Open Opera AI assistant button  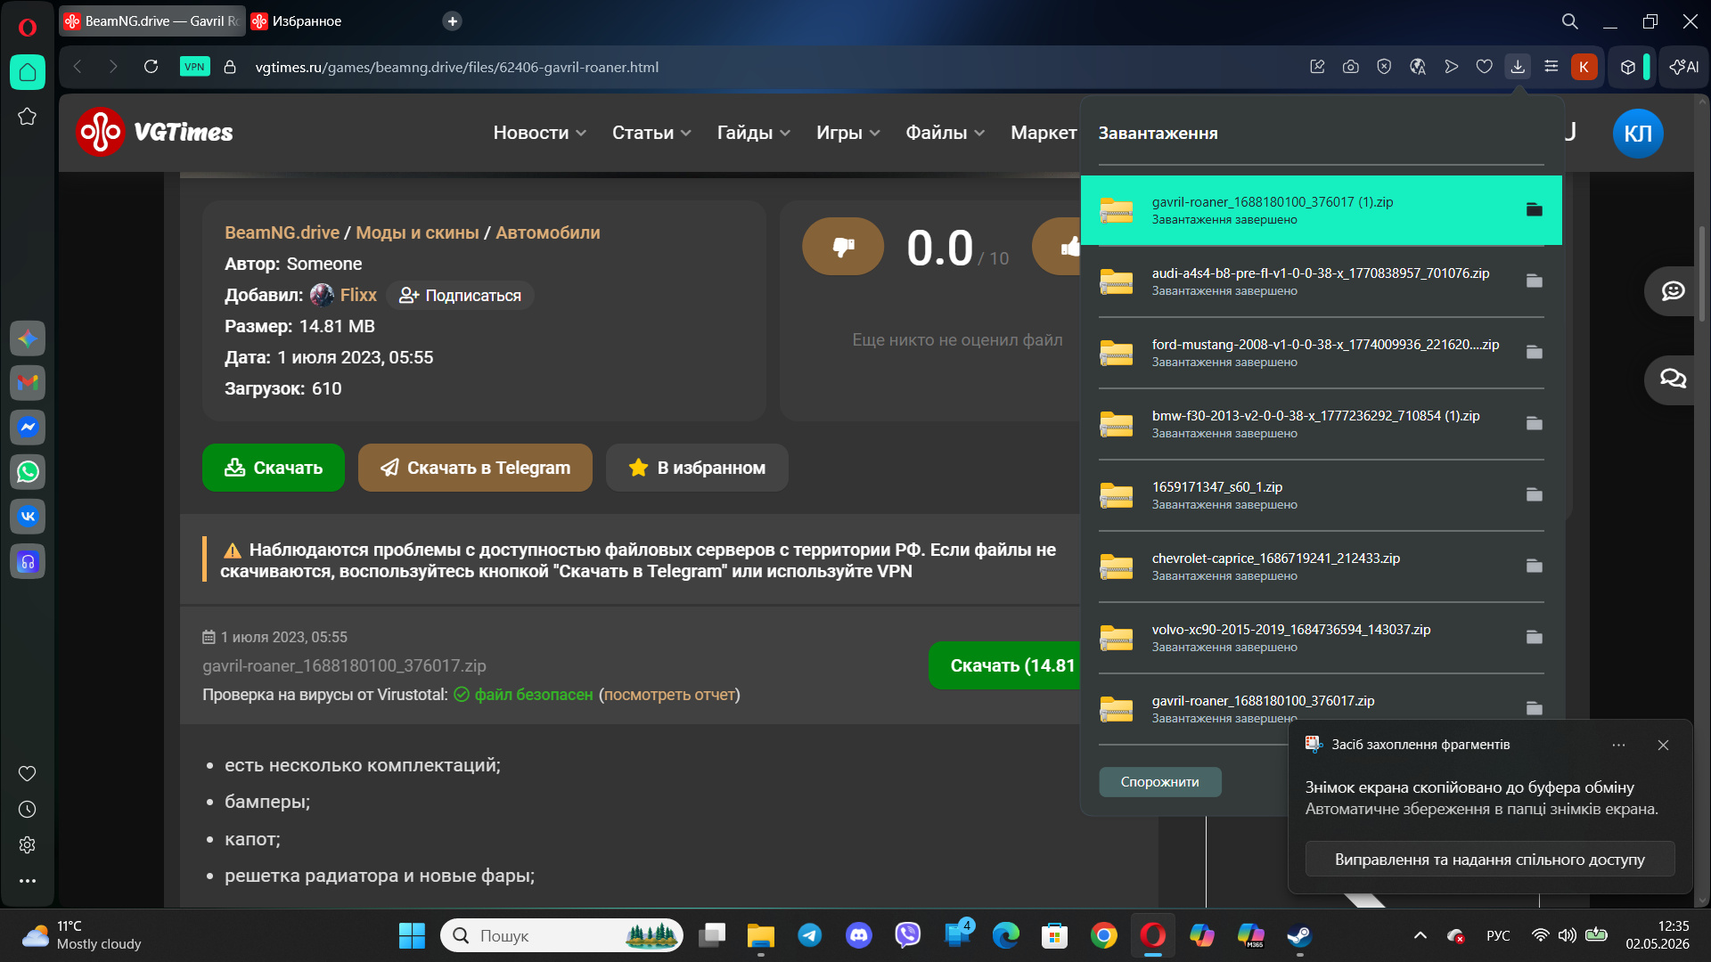[x=1683, y=67]
